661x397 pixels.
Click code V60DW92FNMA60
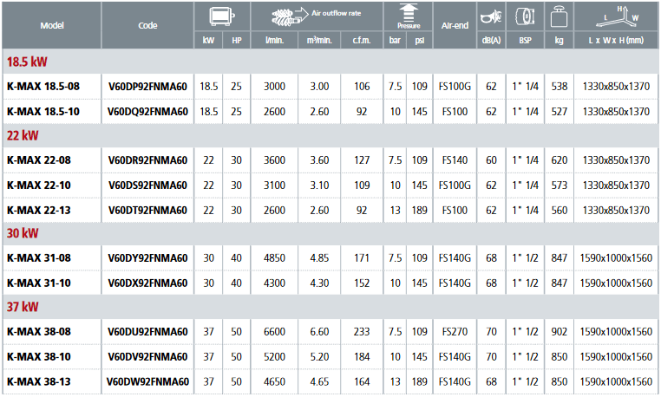pos(147,381)
